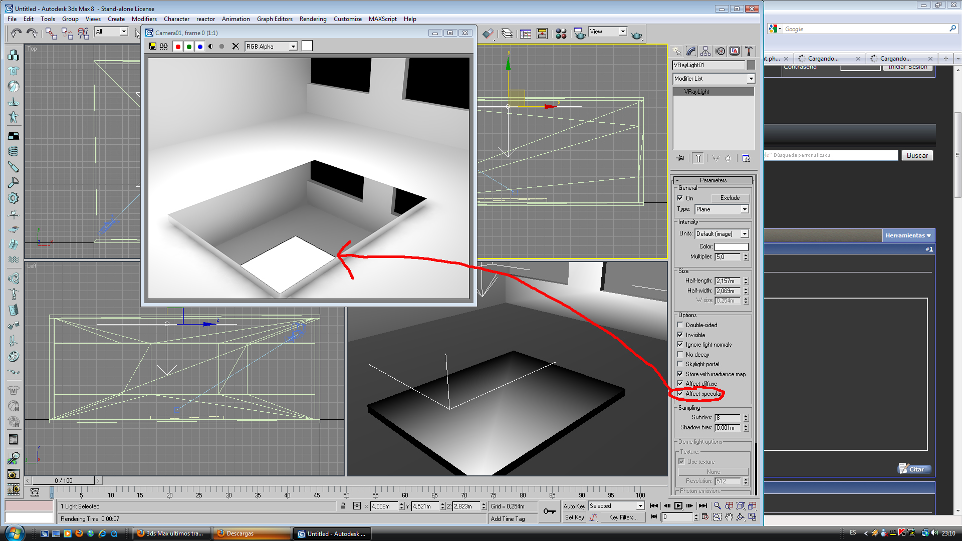This screenshot has width=962, height=541.
Task: Click the save bitmap icon in render window
Action: click(x=153, y=47)
